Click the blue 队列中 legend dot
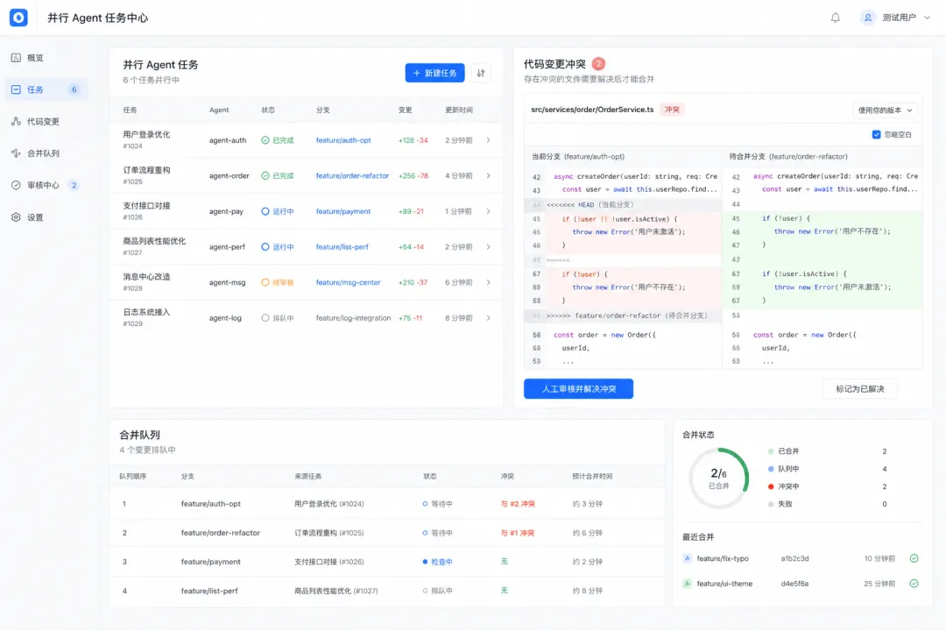This screenshot has height=631, width=946. pyautogui.click(x=771, y=469)
